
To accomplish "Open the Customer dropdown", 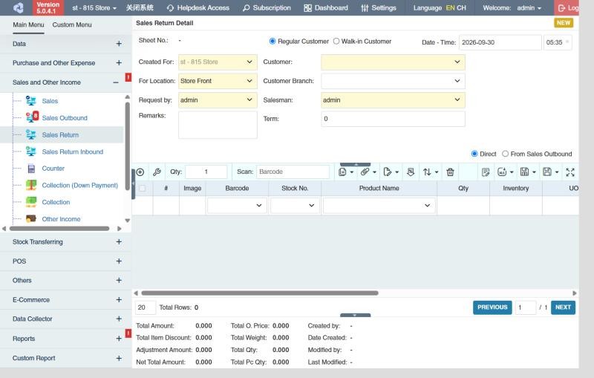I will point(393,62).
